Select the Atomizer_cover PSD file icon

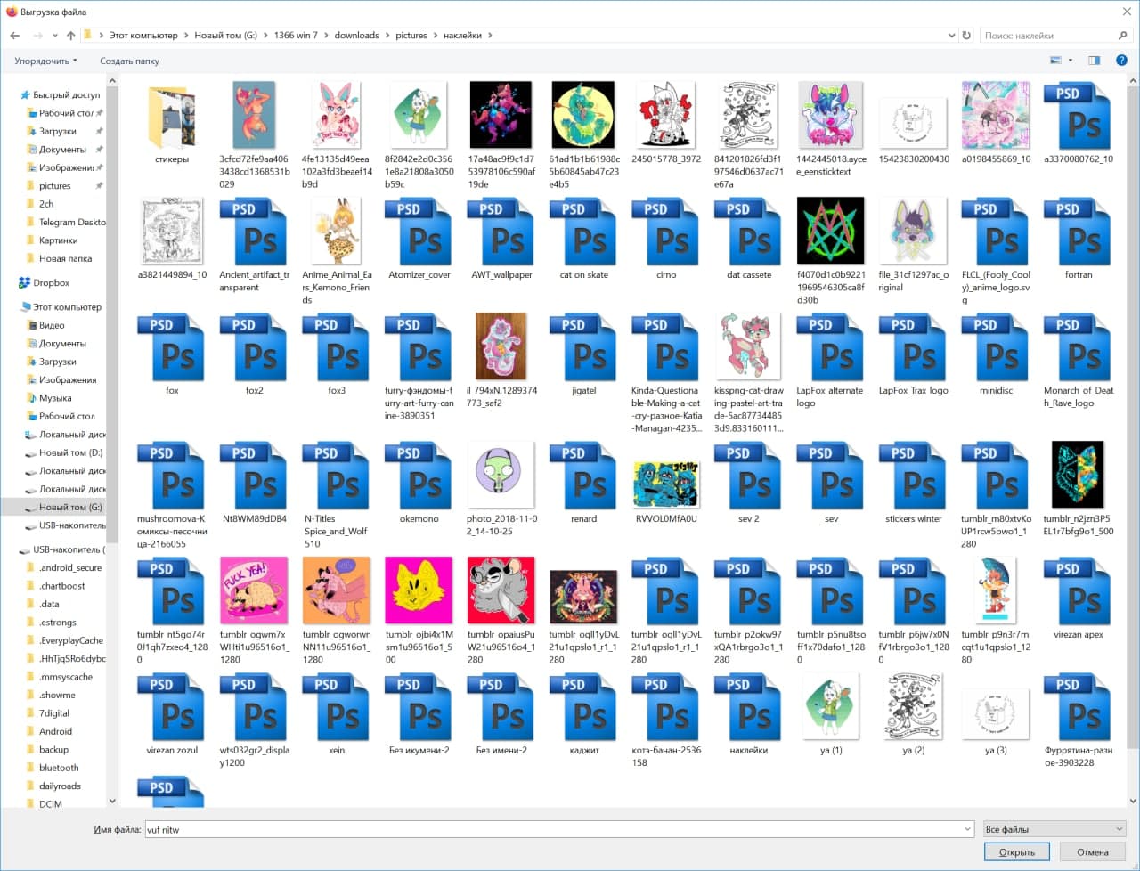point(419,232)
